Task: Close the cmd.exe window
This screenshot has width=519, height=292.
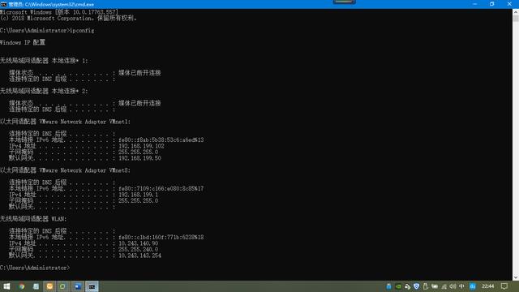Action: (509, 4)
